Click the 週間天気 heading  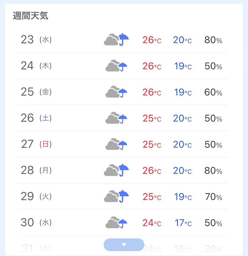tap(30, 16)
